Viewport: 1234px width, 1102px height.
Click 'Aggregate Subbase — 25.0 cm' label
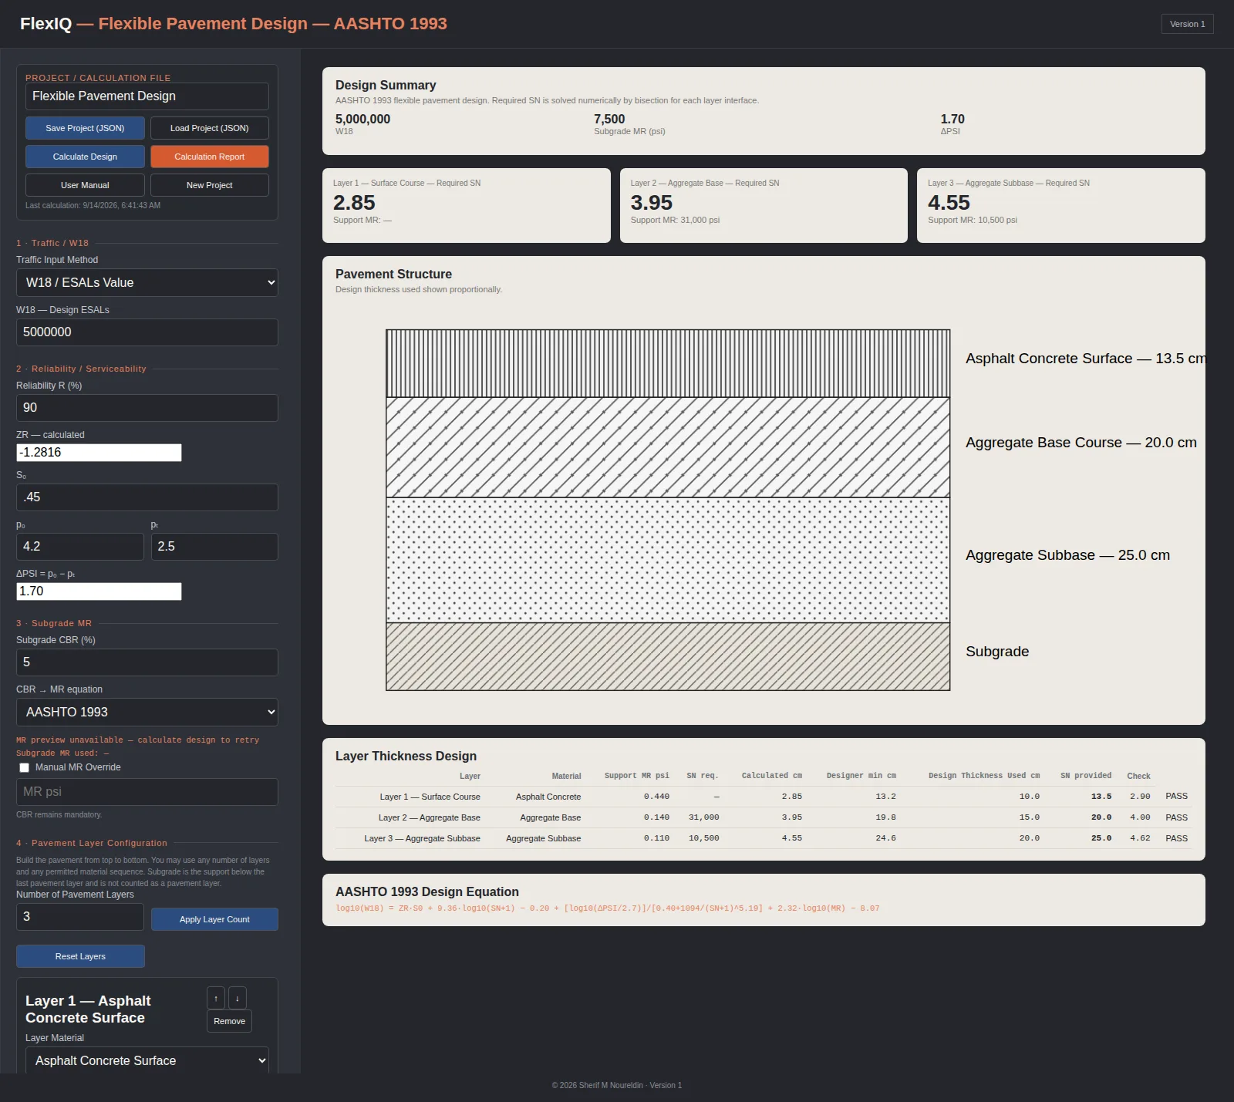(1068, 555)
